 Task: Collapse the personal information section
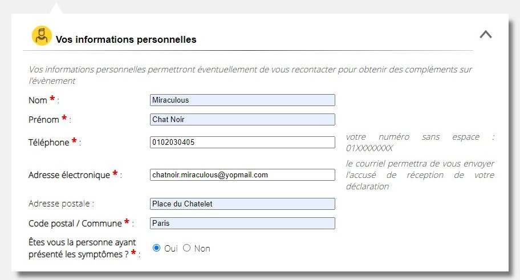[485, 34]
